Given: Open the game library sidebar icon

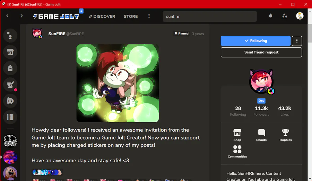Looking at the screenshot, I should (10, 117).
